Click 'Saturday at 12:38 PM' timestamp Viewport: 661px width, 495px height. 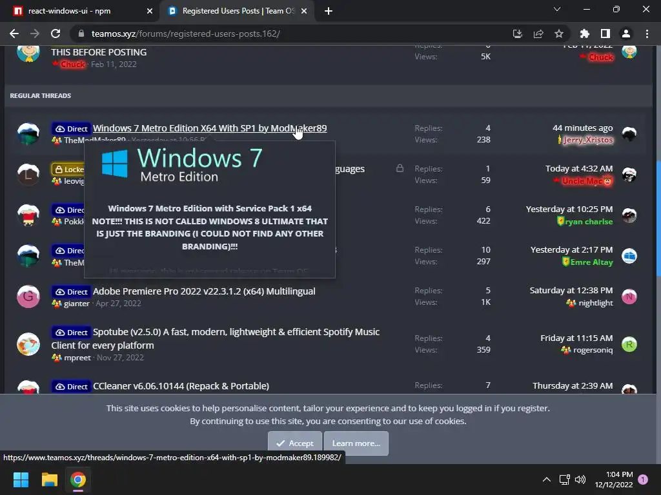tap(571, 291)
